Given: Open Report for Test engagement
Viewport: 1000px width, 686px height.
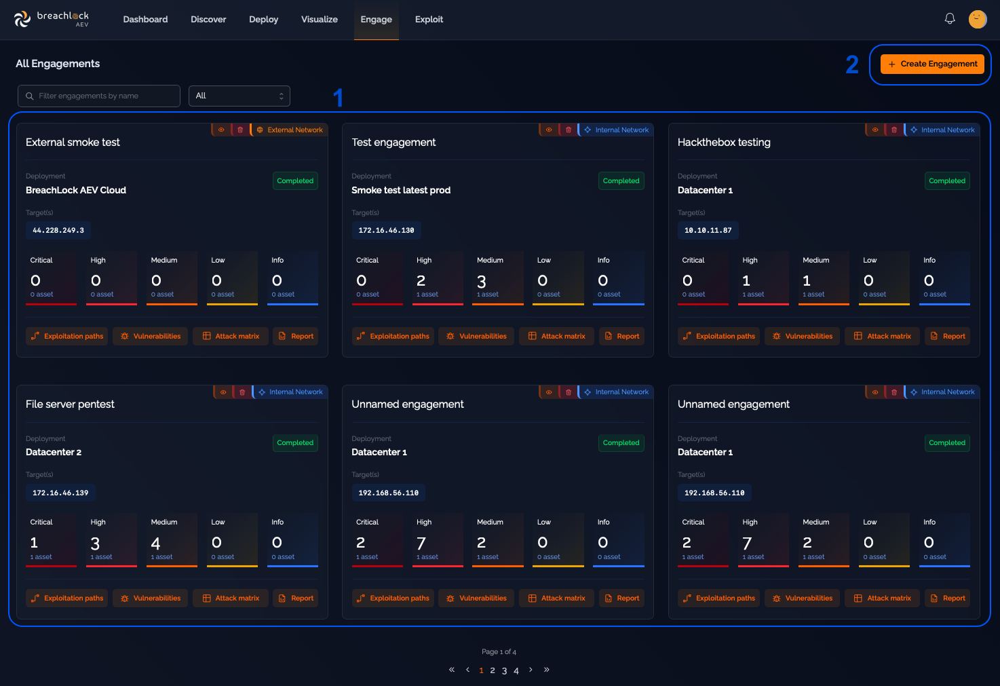Looking at the screenshot, I should pos(622,336).
